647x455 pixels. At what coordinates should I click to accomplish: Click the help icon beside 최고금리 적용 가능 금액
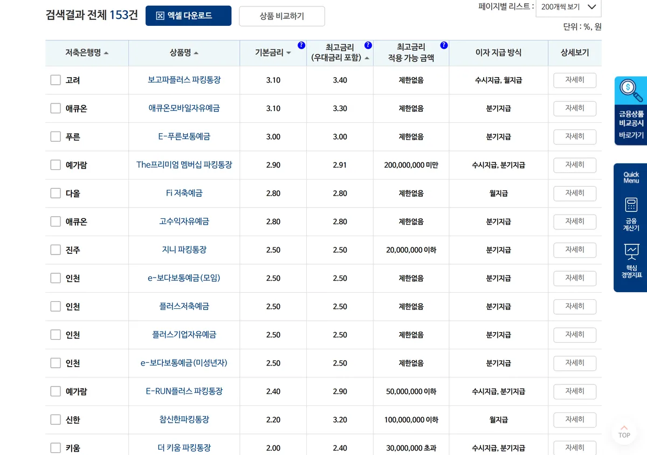(x=444, y=45)
